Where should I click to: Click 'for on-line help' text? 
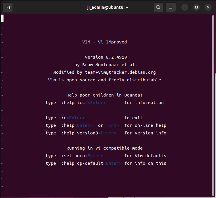click(x=145, y=125)
